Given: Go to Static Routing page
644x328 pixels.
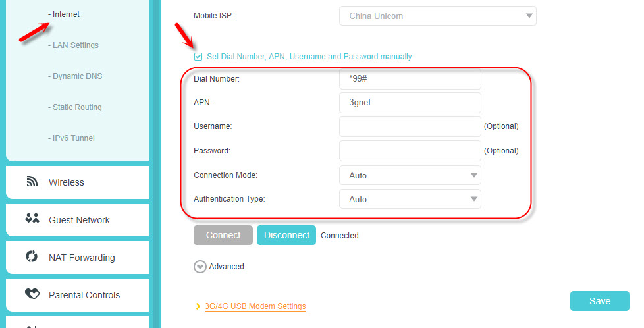Looking at the screenshot, I should click(x=75, y=107).
